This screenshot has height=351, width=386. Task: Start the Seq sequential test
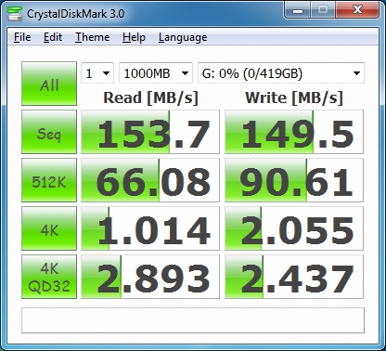49,132
